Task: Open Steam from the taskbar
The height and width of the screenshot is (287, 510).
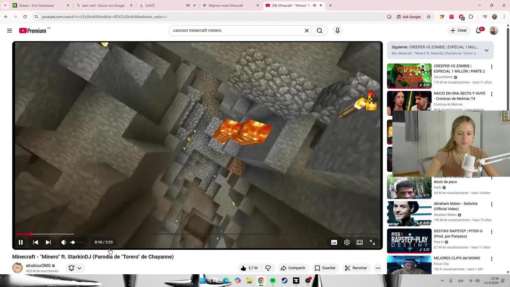Action: point(284,281)
